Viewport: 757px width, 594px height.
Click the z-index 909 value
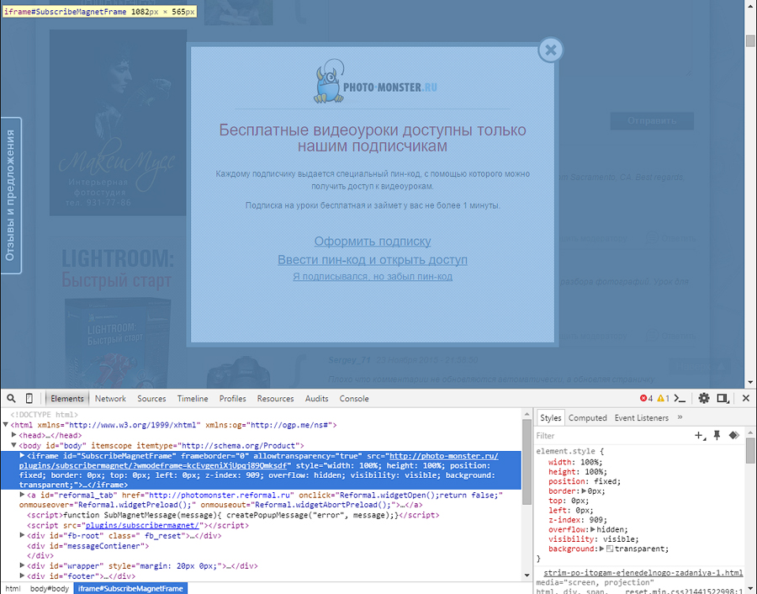(x=596, y=520)
